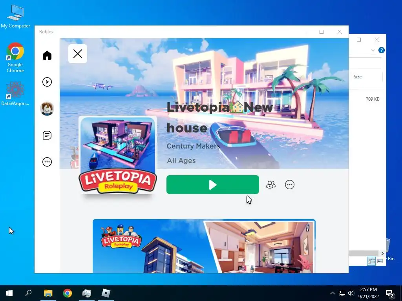Switch to Roblox taskbar icon
The width and height of the screenshot is (402, 301).
click(106, 293)
